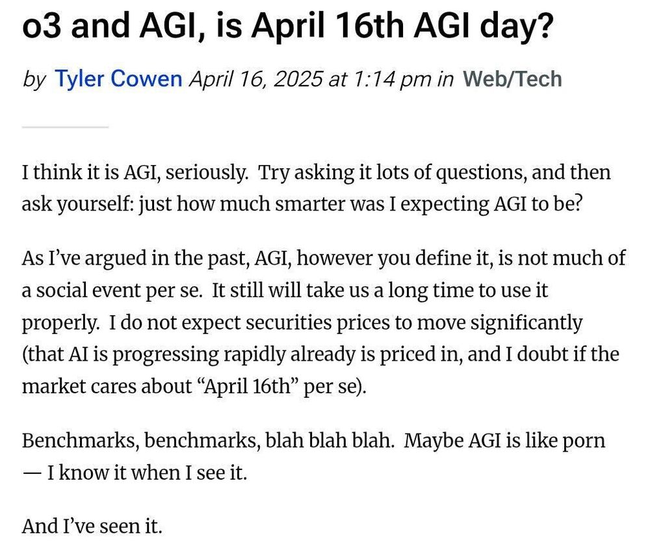
Task: Click the line "I know it when I see it"
Action: [x=147, y=473]
